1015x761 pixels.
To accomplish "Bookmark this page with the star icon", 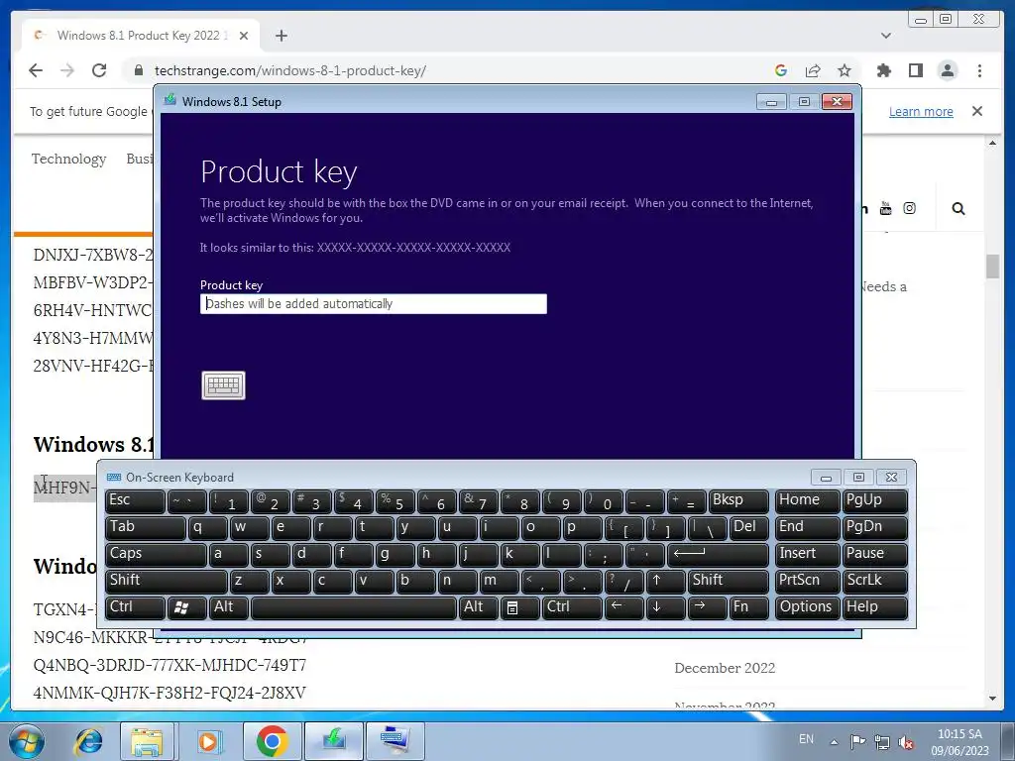I will (845, 70).
